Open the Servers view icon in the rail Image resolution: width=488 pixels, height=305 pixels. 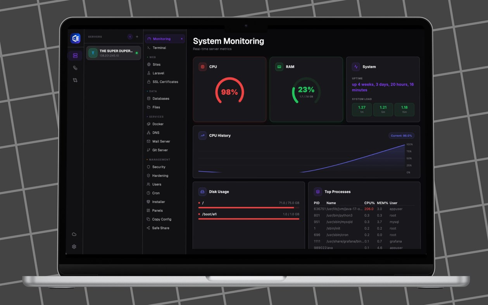(75, 55)
